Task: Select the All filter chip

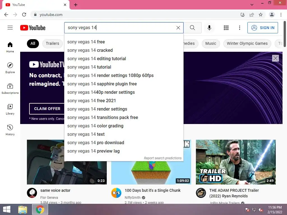Action: pyautogui.click(x=33, y=43)
